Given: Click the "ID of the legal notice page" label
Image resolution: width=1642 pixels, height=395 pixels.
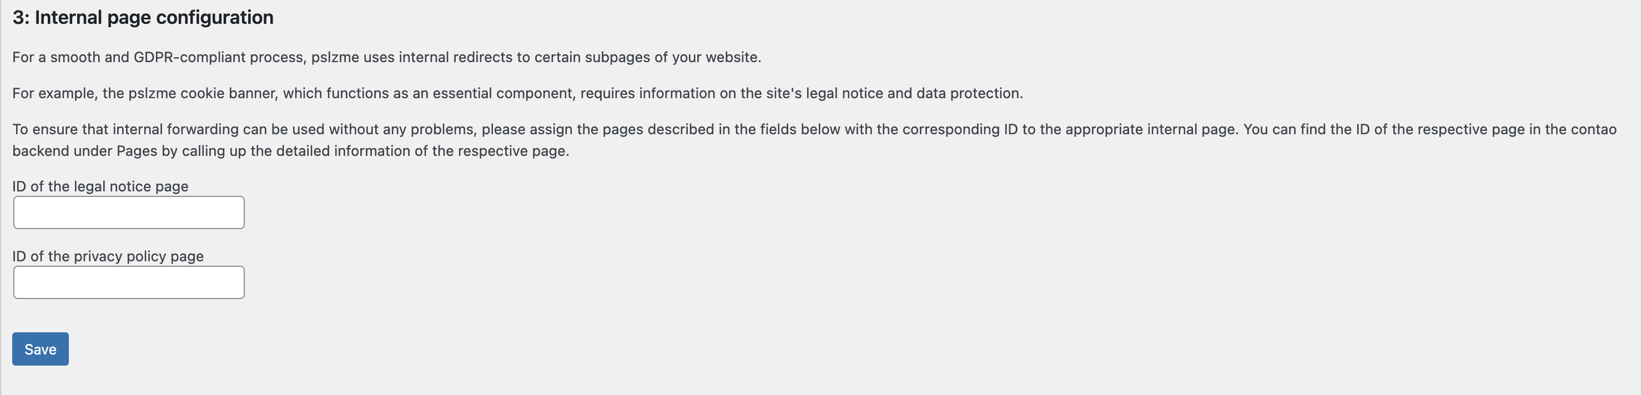Looking at the screenshot, I should (x=100, y=186).
